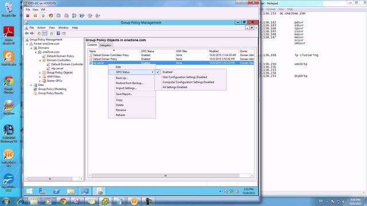Switch to the Contents tab
Screen dimensions: 367x206
point(92,45)
